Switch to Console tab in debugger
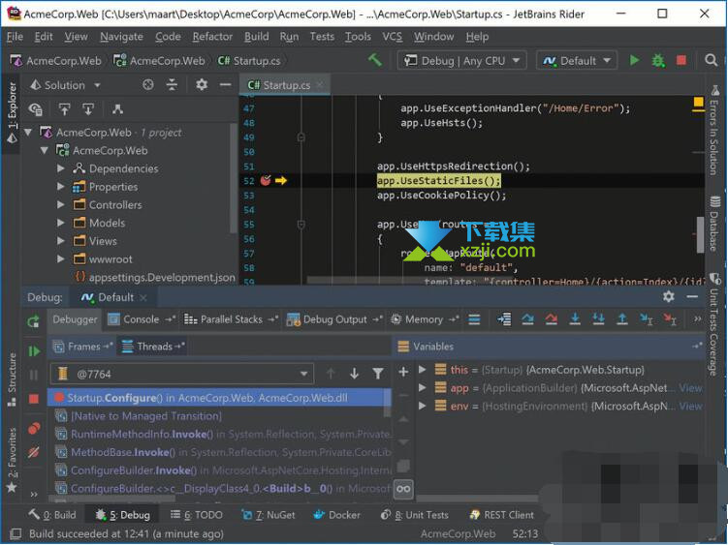The width and height of the screenshot is (728, 545). click(x=142, y=319)
